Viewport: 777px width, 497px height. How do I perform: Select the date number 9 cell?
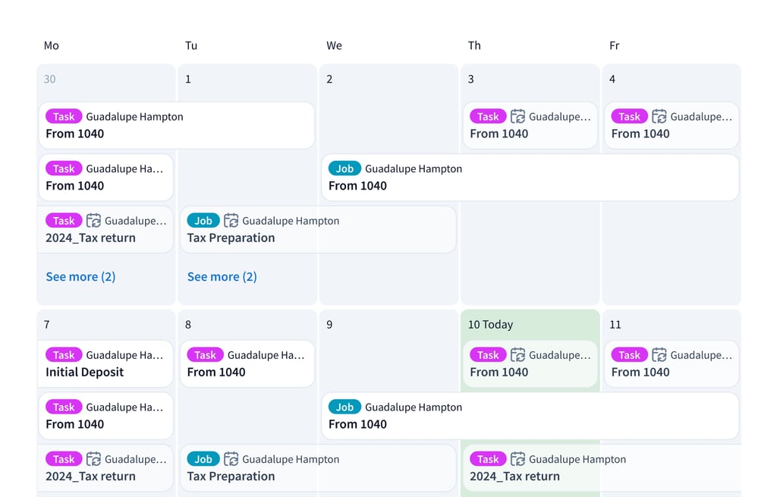tap(329, 325)
